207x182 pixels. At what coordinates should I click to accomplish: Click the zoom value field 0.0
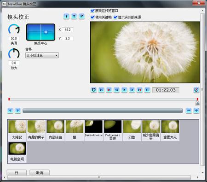(x=14, y=63)
